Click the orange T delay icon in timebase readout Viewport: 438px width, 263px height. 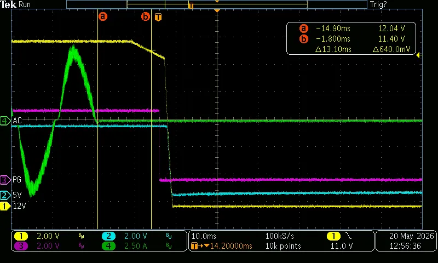point(194,246)
